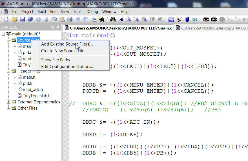
Task: Click the code line with ADC_IN
Action: [x=121, y=122]
